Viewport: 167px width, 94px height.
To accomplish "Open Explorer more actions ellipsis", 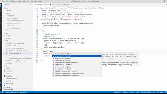I will coord(31,5).
